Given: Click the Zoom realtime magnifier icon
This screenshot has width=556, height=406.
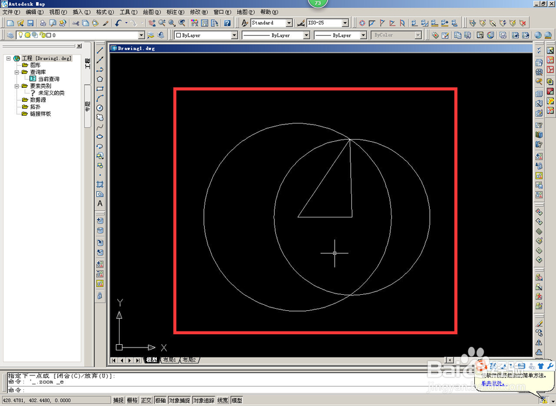Looking at the screenshot, I should point(162,23).
